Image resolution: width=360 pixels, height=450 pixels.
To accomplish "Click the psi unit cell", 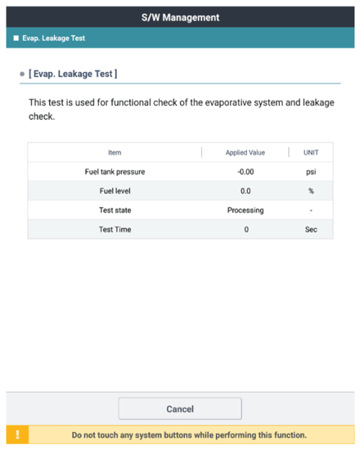I will coord(311,172).
